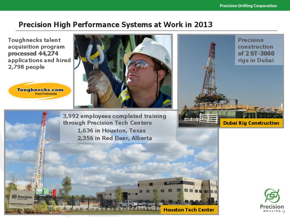Click 'through Precision Tech Centers' text

coord(107,123)
